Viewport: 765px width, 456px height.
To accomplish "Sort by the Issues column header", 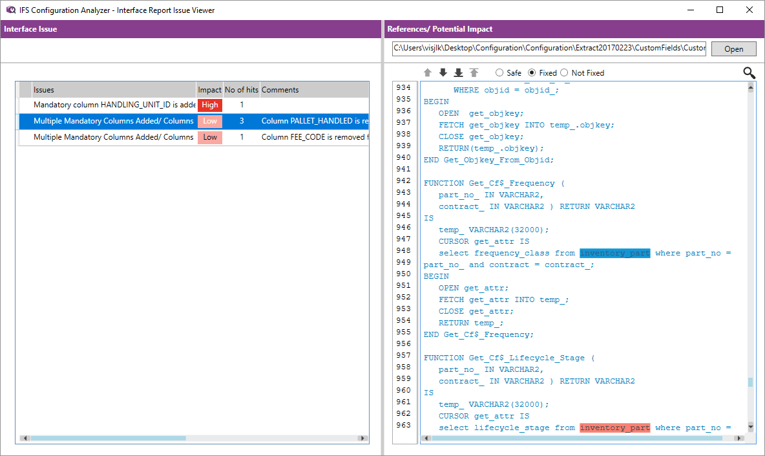I will pos(113,90).
